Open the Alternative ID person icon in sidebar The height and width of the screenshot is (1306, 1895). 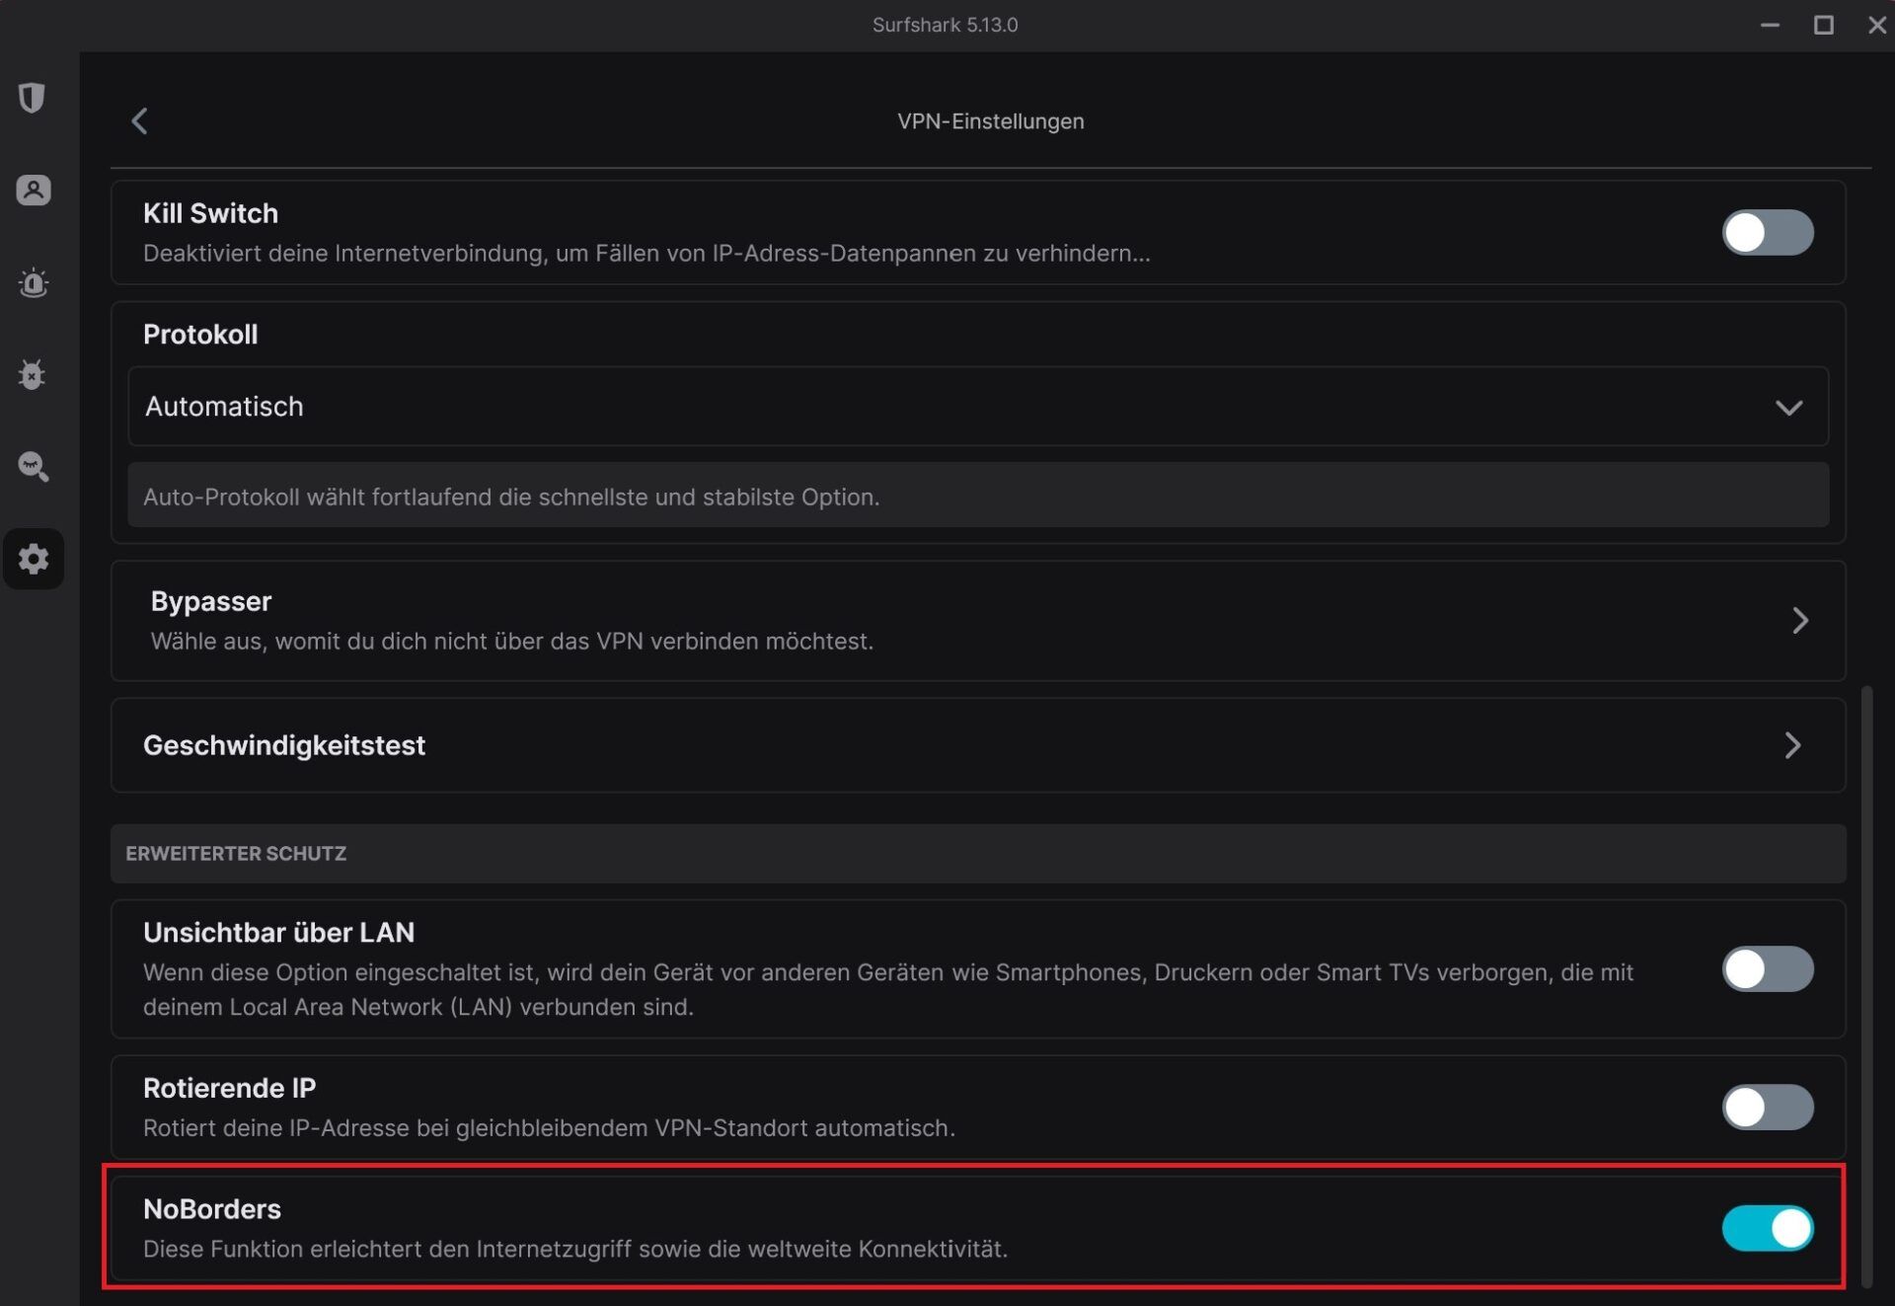(x=33, y=190)
